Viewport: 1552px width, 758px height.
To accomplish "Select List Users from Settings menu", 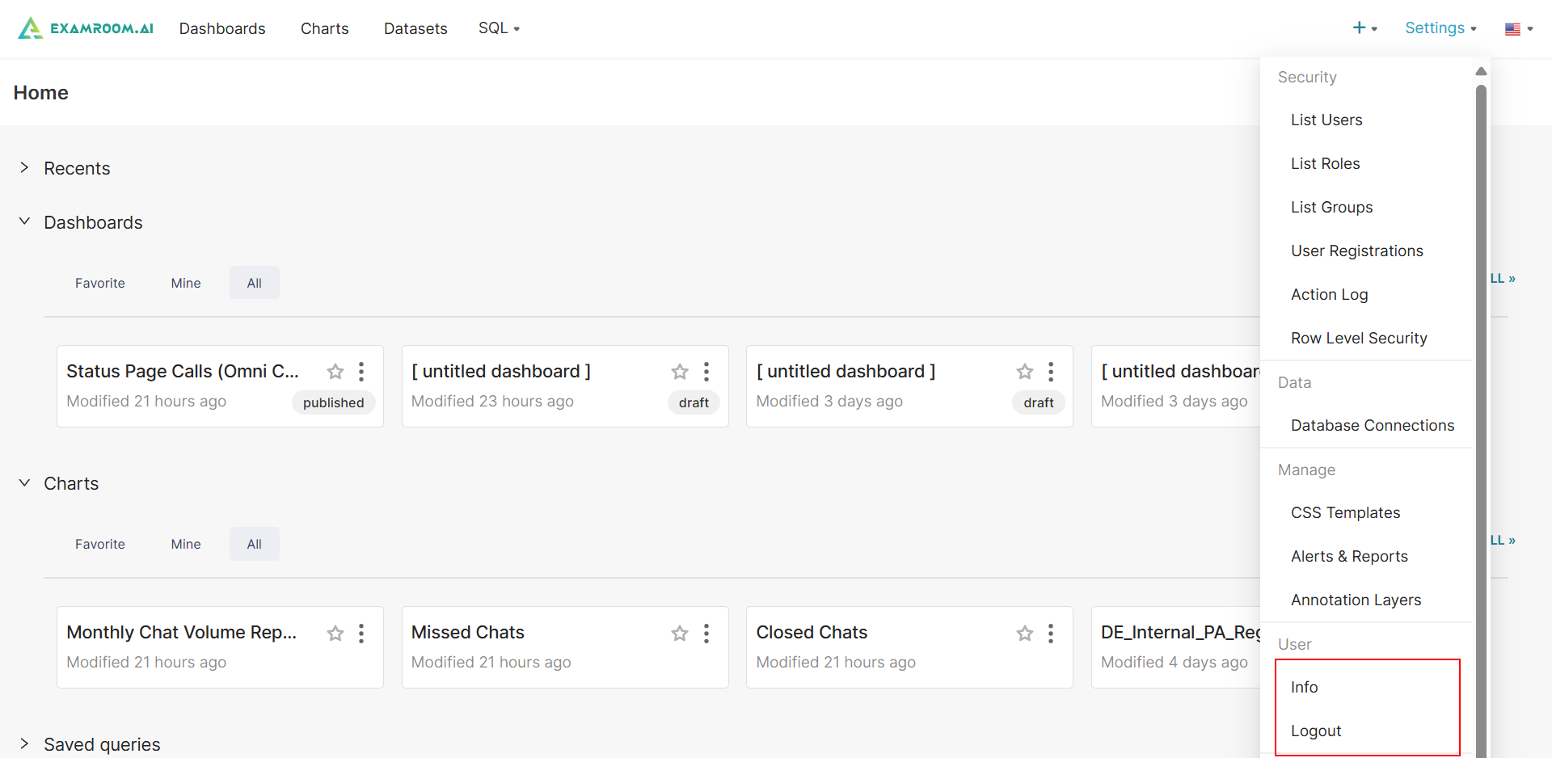I will click(1326, 120).
